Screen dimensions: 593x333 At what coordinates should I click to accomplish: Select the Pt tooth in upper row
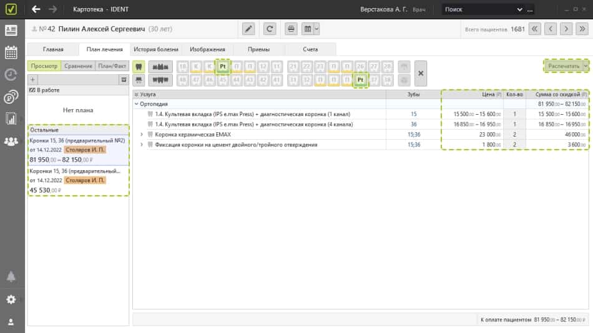pos(223,66)
